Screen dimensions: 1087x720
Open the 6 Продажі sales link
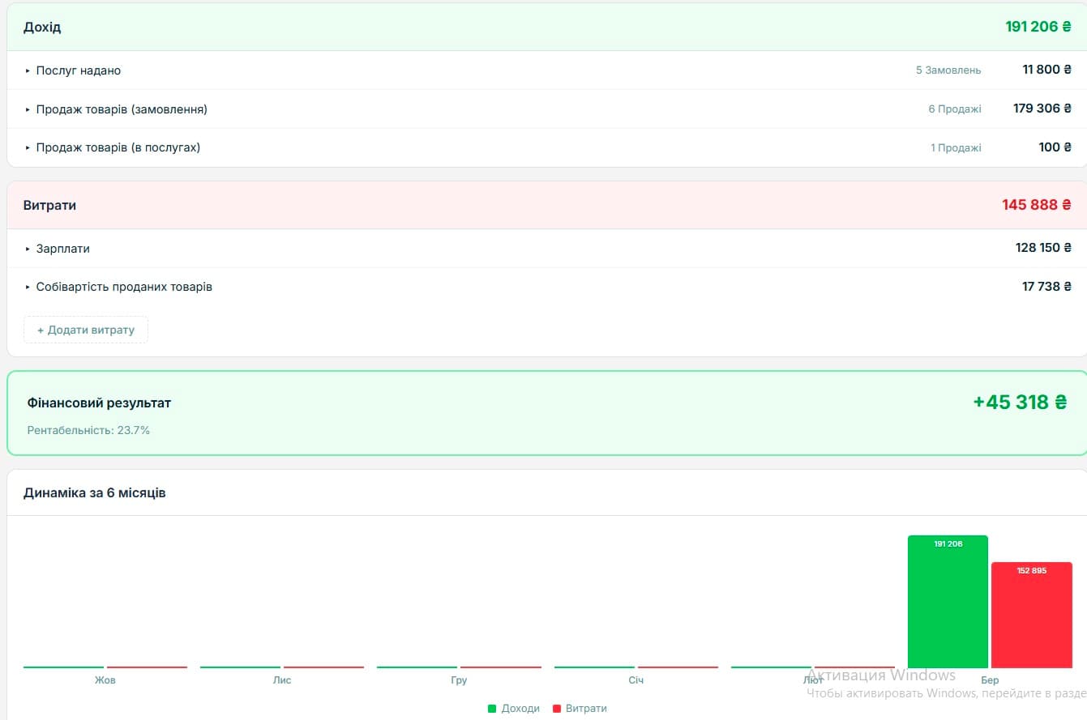956,109
